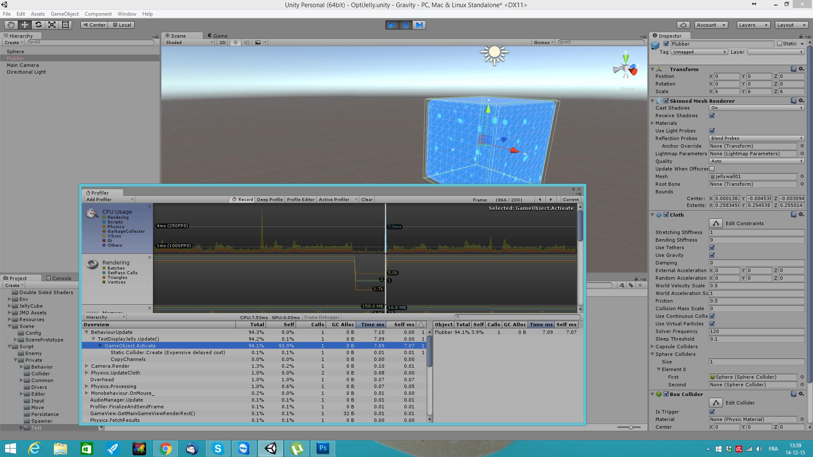Select the Rotate tool in toolbar

[38, 25]
